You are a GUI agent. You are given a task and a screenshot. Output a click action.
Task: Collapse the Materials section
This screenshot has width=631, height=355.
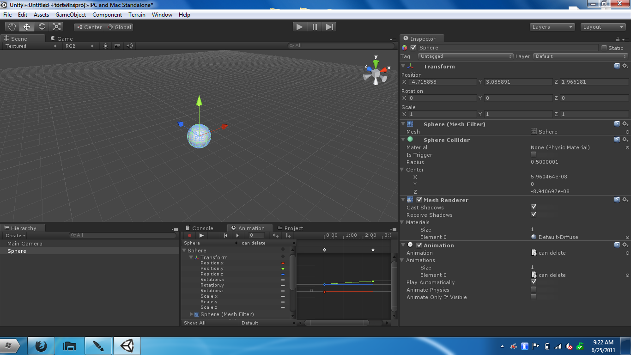tap(402, 222)
